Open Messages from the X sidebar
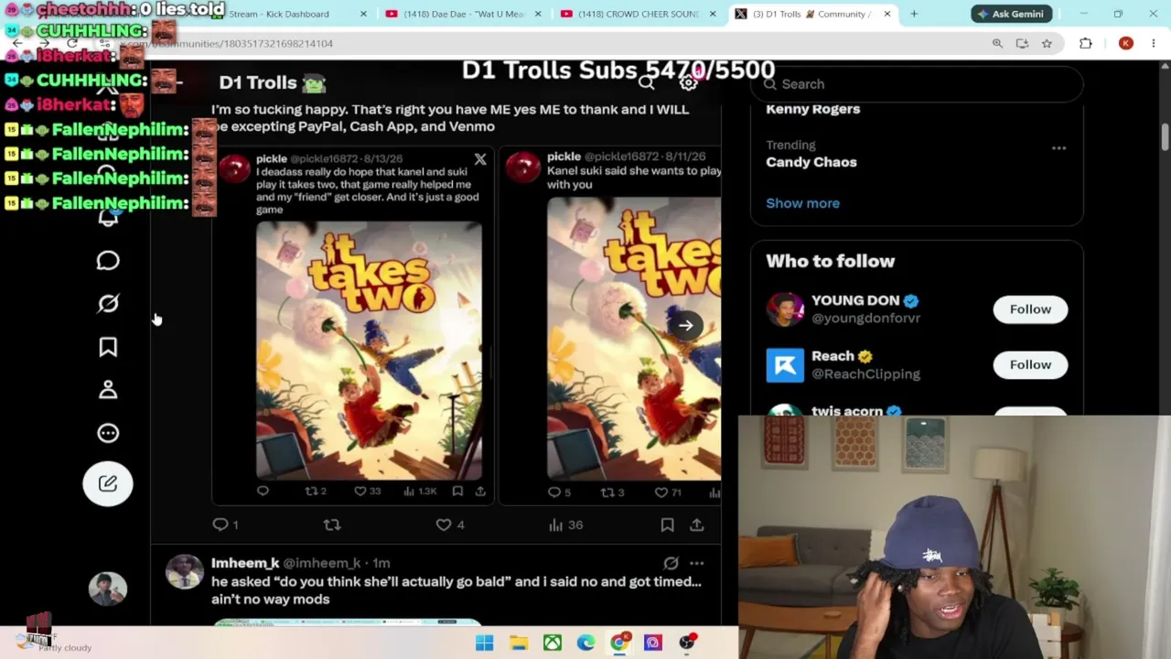The image size is (1171, 659). tap(108, 261)
